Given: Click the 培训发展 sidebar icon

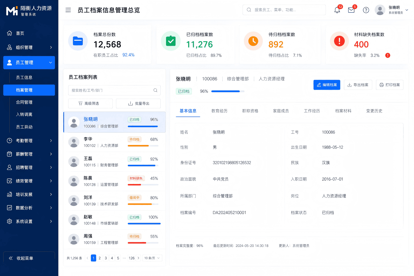Looking at the screenshot, I should pos(9,194).
